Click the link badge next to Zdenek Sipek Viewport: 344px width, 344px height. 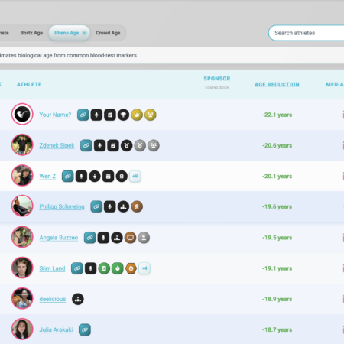pos(86,145)
